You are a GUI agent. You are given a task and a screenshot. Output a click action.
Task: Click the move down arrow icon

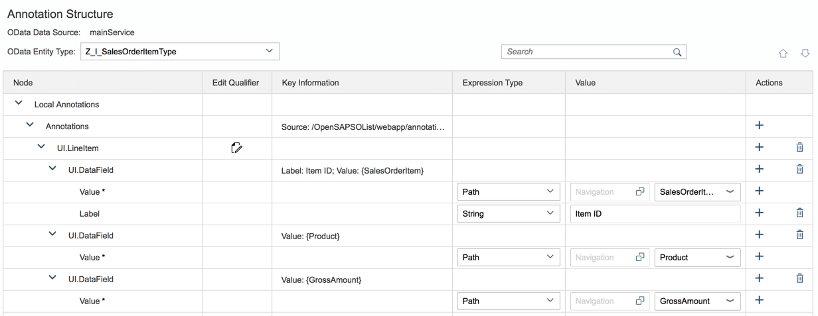(805, 53)
